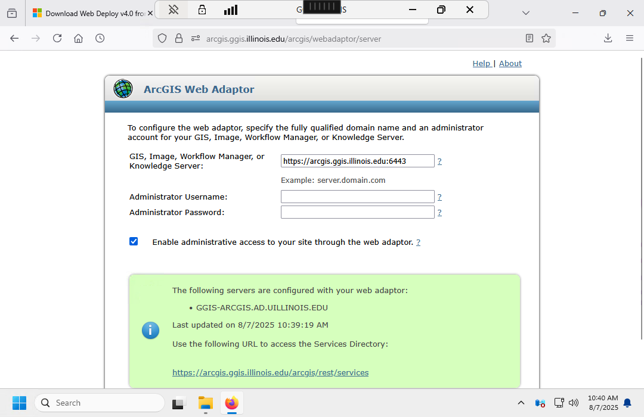Expand the list all tabs chevron
The width and height of the screenshot is (644, 417).
click(525, 13)
